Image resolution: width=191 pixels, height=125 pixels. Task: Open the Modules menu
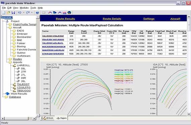tap(24, 8)
